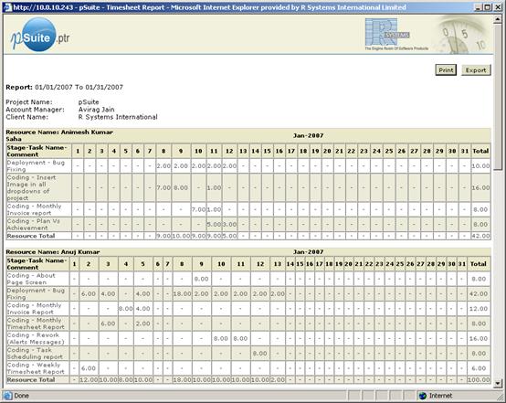Click Resource Name Animesh Kumar Saha heading

click(x=59, y=135)
